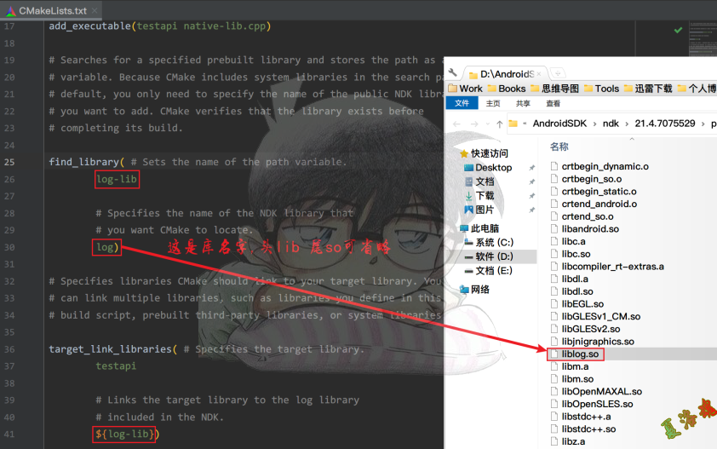The height and width of the screenshot is (449, 717).
Task: Open the 思维导图 bookmark folder
Action: click(x=554, y=89)
